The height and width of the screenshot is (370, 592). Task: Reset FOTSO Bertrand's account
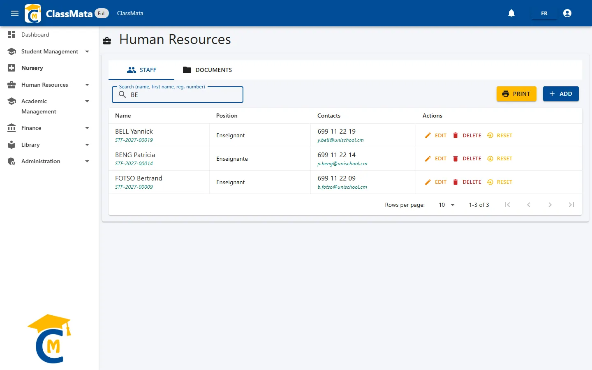[x=499, y=182]
